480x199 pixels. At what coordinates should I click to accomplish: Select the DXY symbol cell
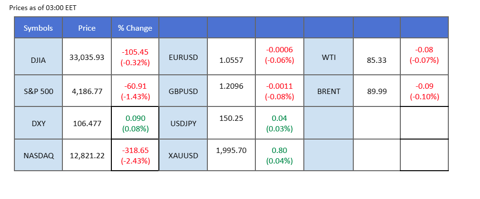(38, 123)
